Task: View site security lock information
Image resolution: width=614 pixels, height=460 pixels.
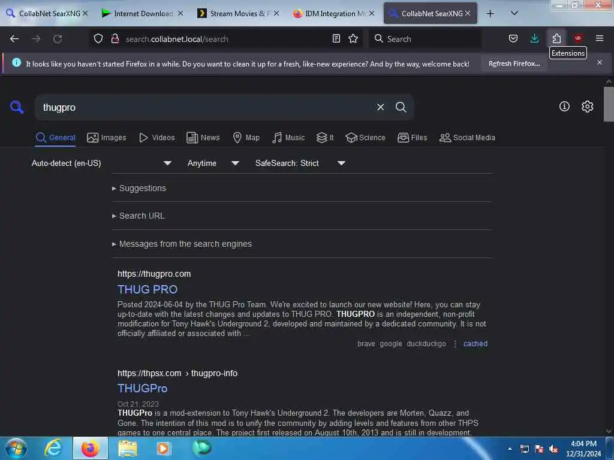Action: (115, 39)
